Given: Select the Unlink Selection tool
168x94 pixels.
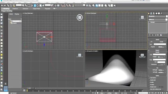Looking at the screenshot, I should click(11, 5).
